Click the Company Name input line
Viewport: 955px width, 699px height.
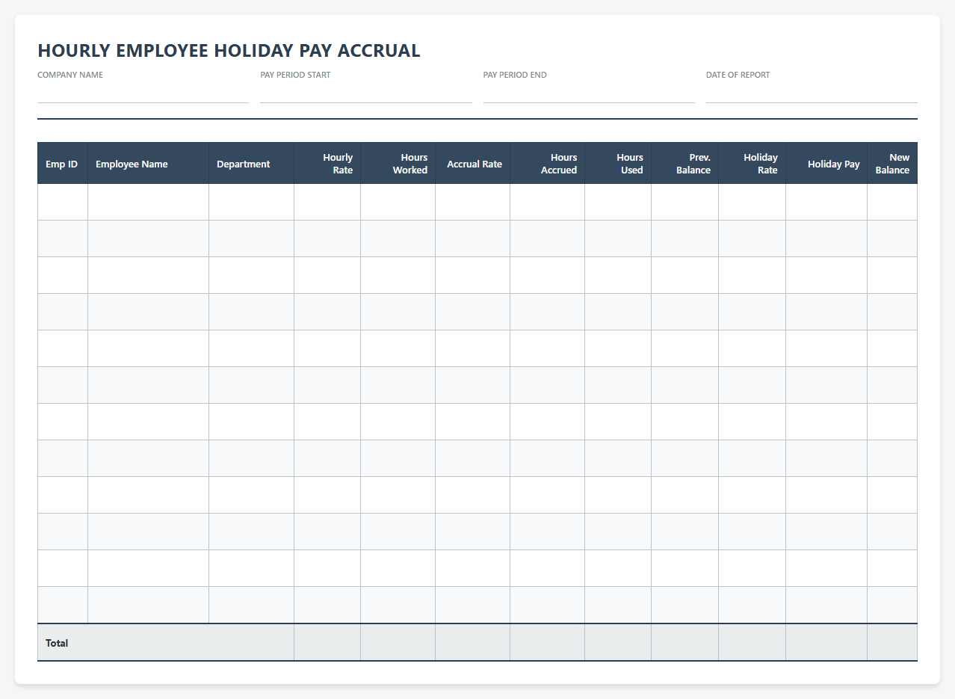(143, 93)
